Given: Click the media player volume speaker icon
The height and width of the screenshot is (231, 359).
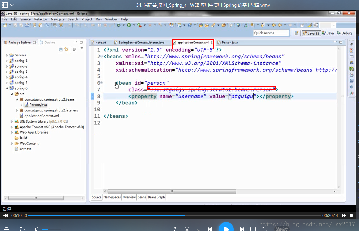Looking at the screenshot, I should point(37,229).
